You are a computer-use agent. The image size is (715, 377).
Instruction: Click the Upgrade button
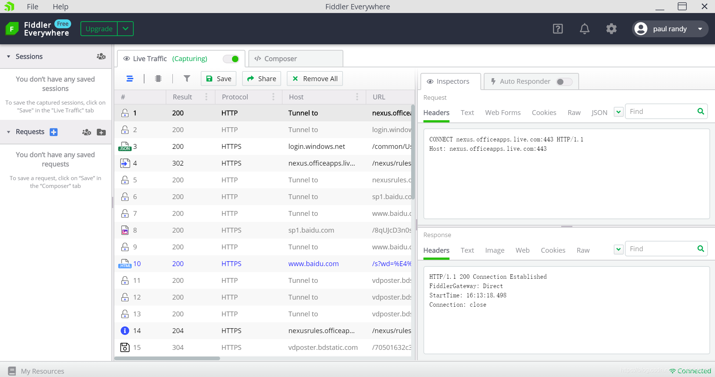99,29
